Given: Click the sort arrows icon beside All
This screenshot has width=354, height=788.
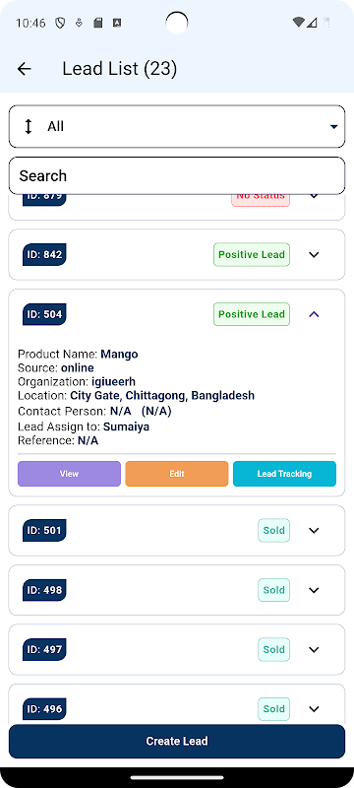Looking at the screenshot, I should click(x=29, y=126).
